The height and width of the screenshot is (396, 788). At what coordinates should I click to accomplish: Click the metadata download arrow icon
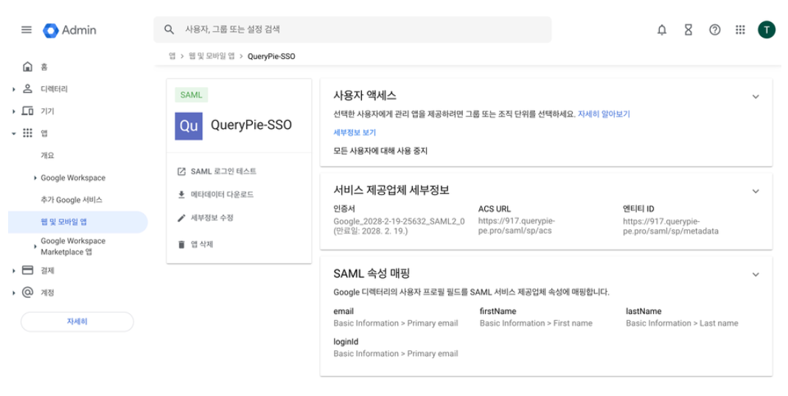[181, 195]
